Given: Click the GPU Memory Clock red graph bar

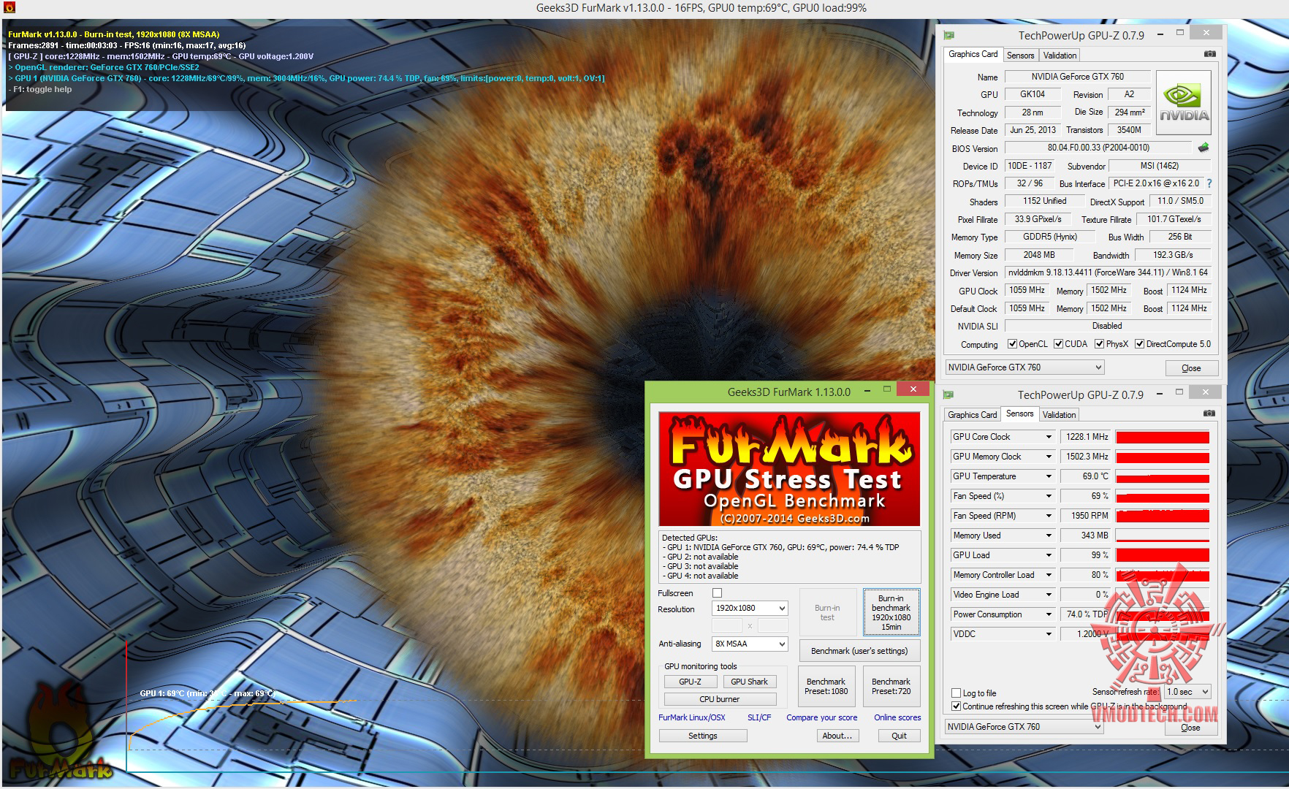Looking at the screenshot, I should pyautogui.click(x=1163, y=457).
